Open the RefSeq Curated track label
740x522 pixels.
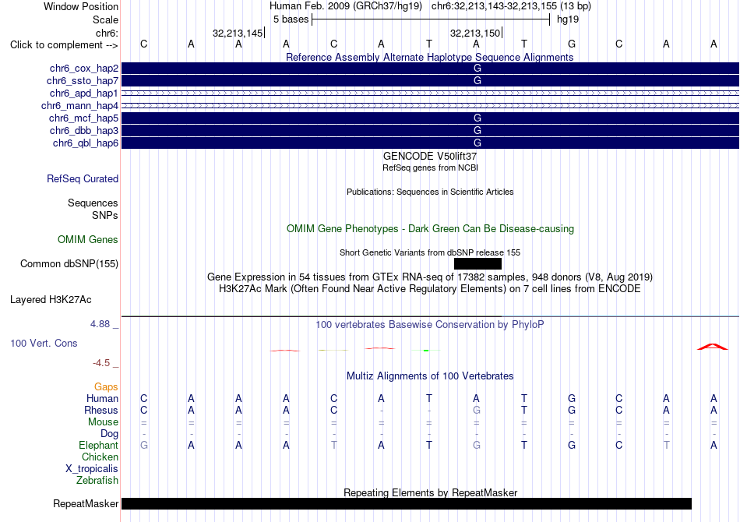82,179
